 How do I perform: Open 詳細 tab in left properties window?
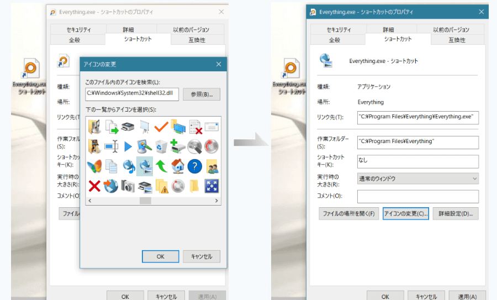128,29
